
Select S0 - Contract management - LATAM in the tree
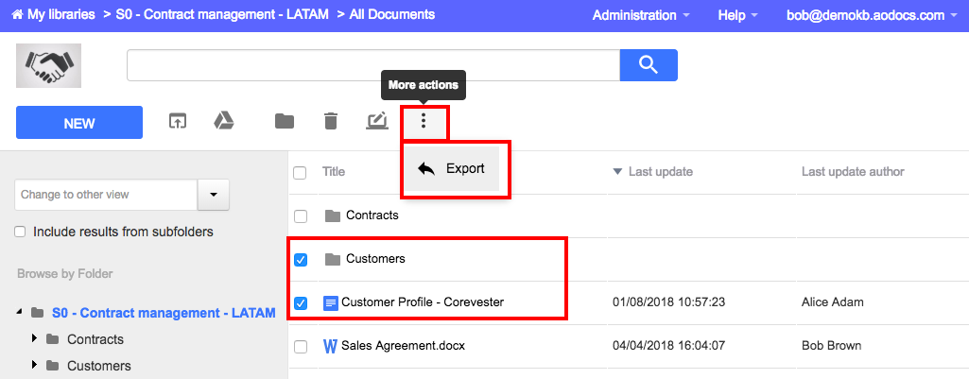164,313
